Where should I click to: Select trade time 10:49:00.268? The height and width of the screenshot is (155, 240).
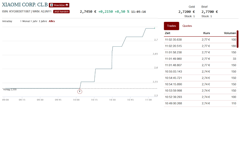173,103
